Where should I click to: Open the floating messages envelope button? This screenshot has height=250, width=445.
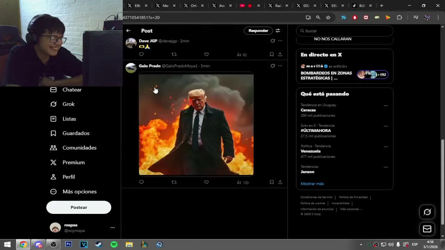(x=427, y=229)
